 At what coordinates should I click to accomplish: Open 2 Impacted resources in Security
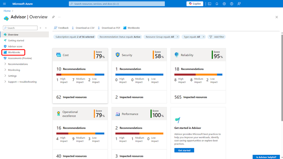coord(129,97)
